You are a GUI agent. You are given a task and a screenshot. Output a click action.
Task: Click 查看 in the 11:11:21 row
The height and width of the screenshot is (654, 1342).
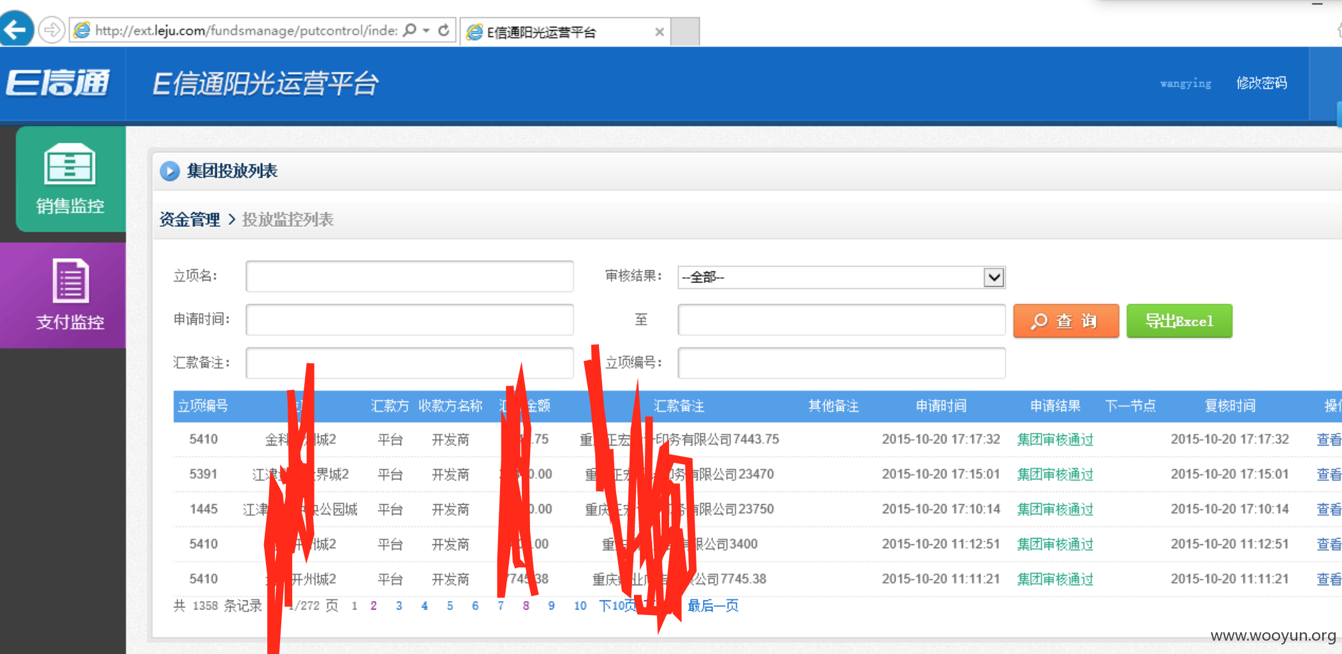click(1329, 579)
